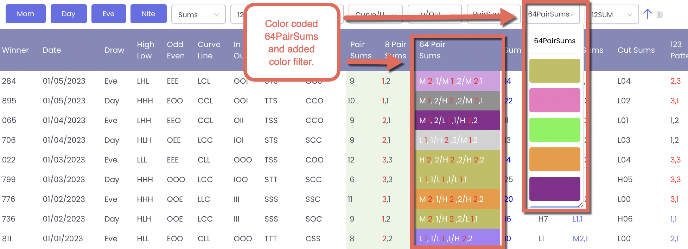Filter draws by Morn
The width and height of the screenshot is (688, 249).
(x=26, y=14)
